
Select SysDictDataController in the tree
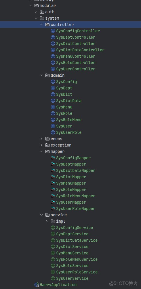coord(80,50)
